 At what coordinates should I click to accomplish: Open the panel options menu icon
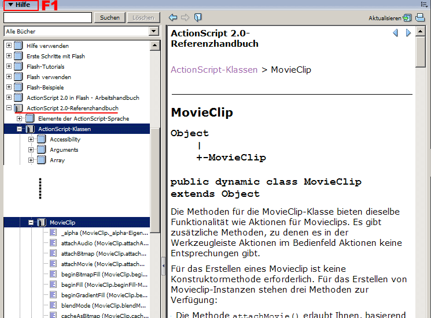[424, 4]
